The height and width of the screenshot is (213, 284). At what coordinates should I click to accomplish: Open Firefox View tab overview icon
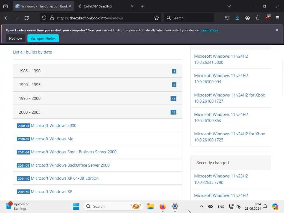click(x=6, y=6)
